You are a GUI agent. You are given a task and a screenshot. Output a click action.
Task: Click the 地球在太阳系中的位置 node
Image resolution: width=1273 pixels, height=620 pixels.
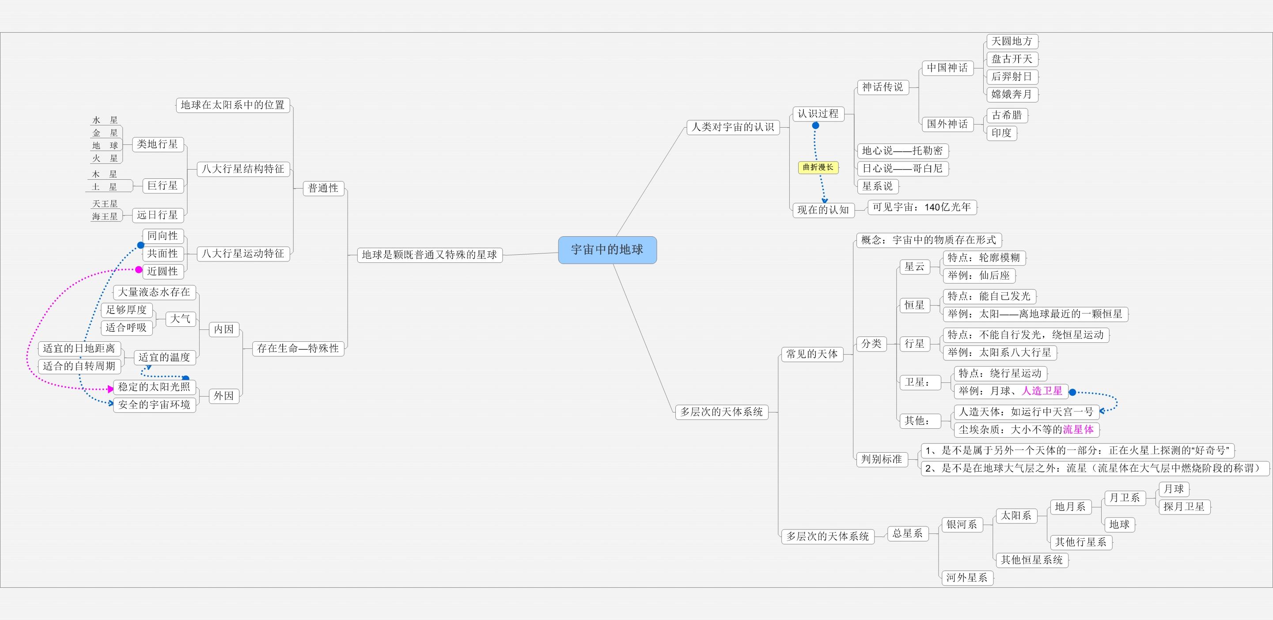[x=233, y=105]
